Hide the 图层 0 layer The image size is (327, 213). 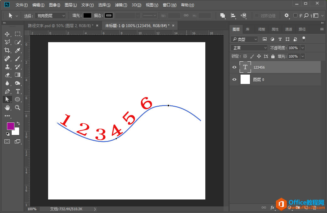[235, 80]
